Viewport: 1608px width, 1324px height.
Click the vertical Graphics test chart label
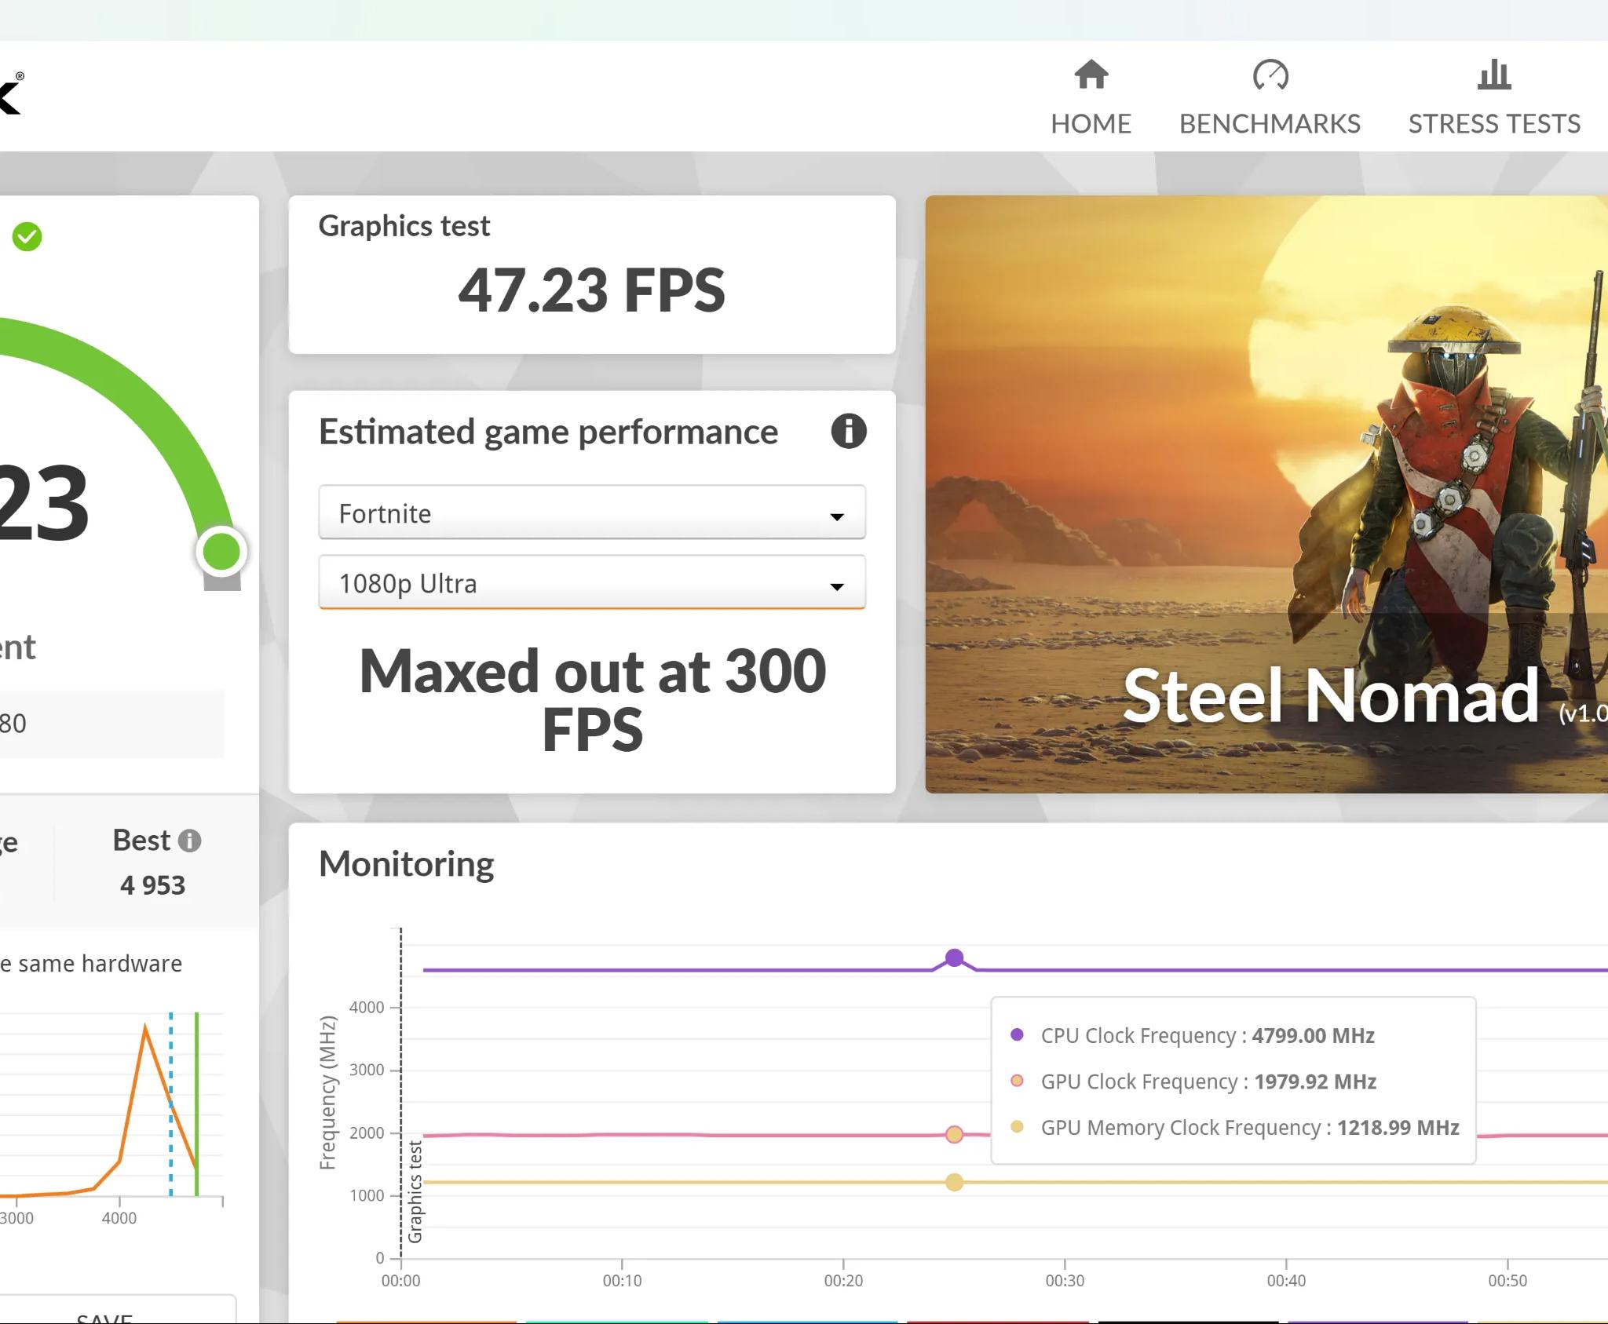click(415, 1191)
